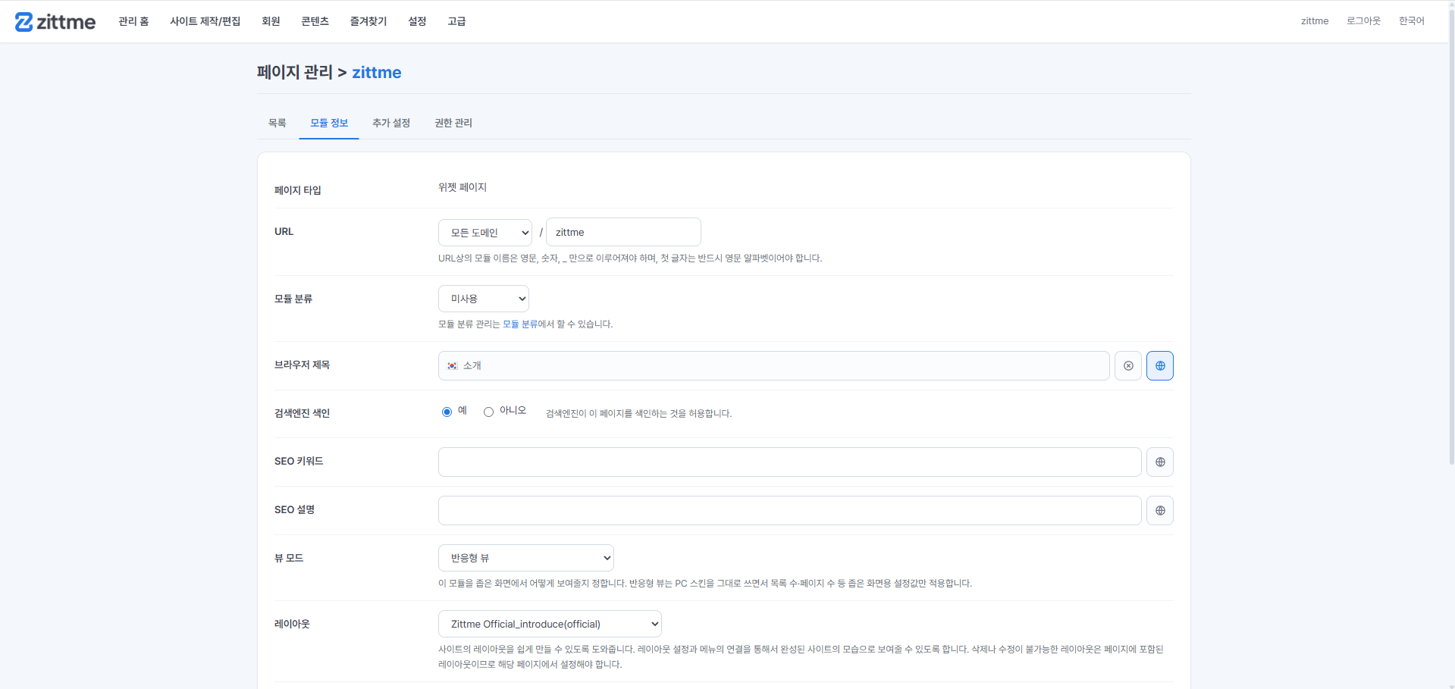Switch to the '권한 관리' tab
1455x689 pixels.
(453, 123)
